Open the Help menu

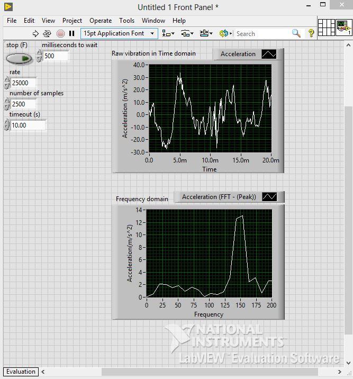(x=179, y=21)
